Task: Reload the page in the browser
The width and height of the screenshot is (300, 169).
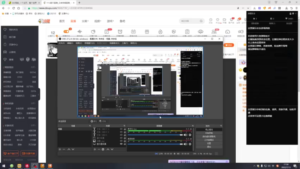Action: 13,8
